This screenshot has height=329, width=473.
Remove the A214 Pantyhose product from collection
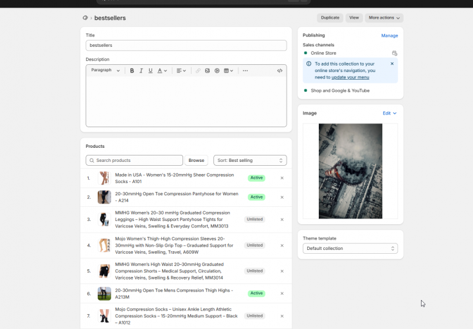pyautogui.click(x=282, y=197)
